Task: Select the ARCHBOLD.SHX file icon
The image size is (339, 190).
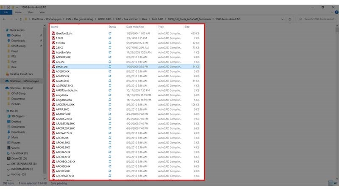Action: pos(53,161)
